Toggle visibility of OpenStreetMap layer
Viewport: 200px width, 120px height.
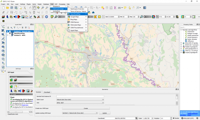[x=10, y=33]
